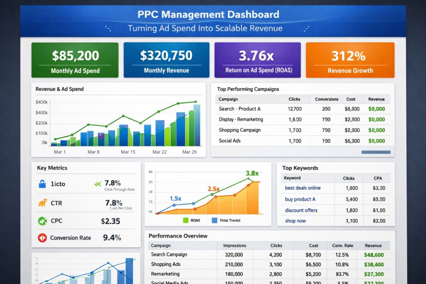Sort Top Performing Campaigns by Conversions header
The height and width of the screenshot is (284, 426).
click(327, 99)
